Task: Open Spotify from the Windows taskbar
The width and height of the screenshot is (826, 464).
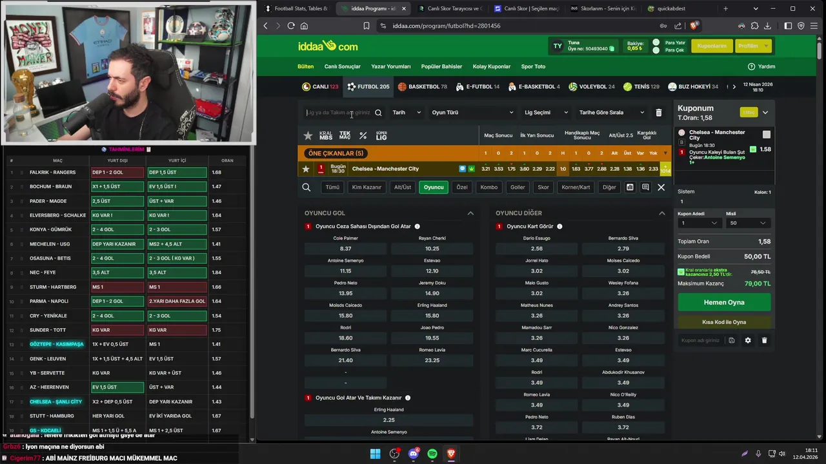Action: tap(432, 454)
